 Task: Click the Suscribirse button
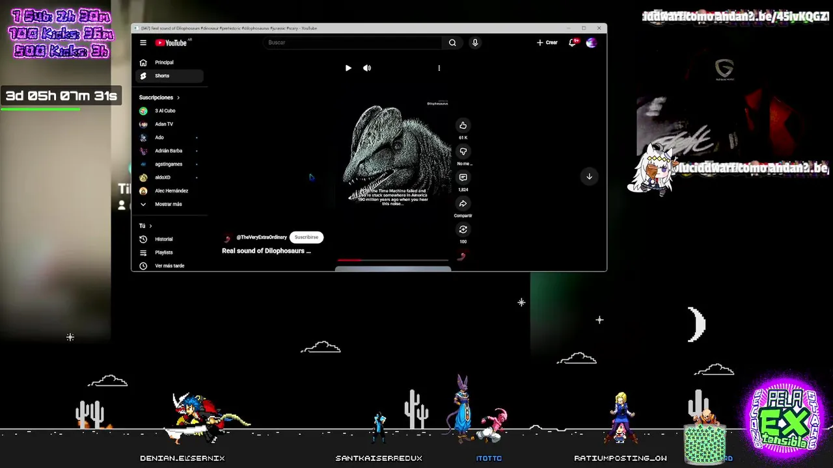[x=306, y=237]
